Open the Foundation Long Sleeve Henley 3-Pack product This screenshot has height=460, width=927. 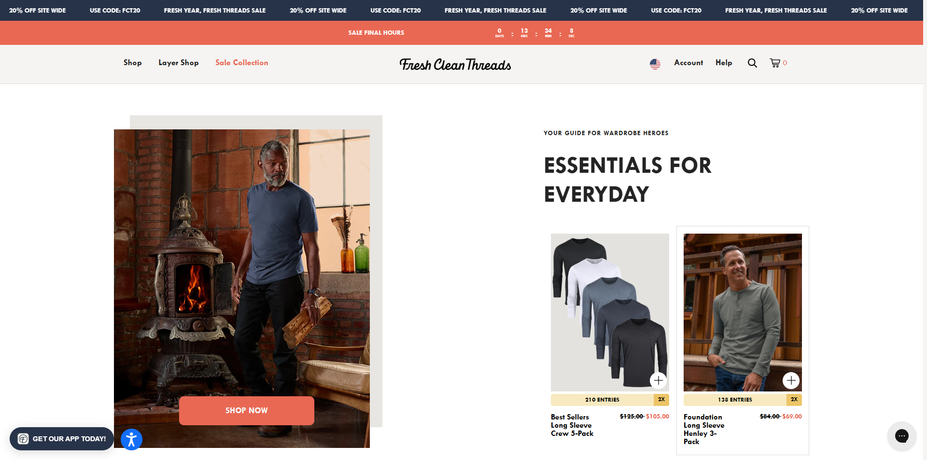pos(704,429)
